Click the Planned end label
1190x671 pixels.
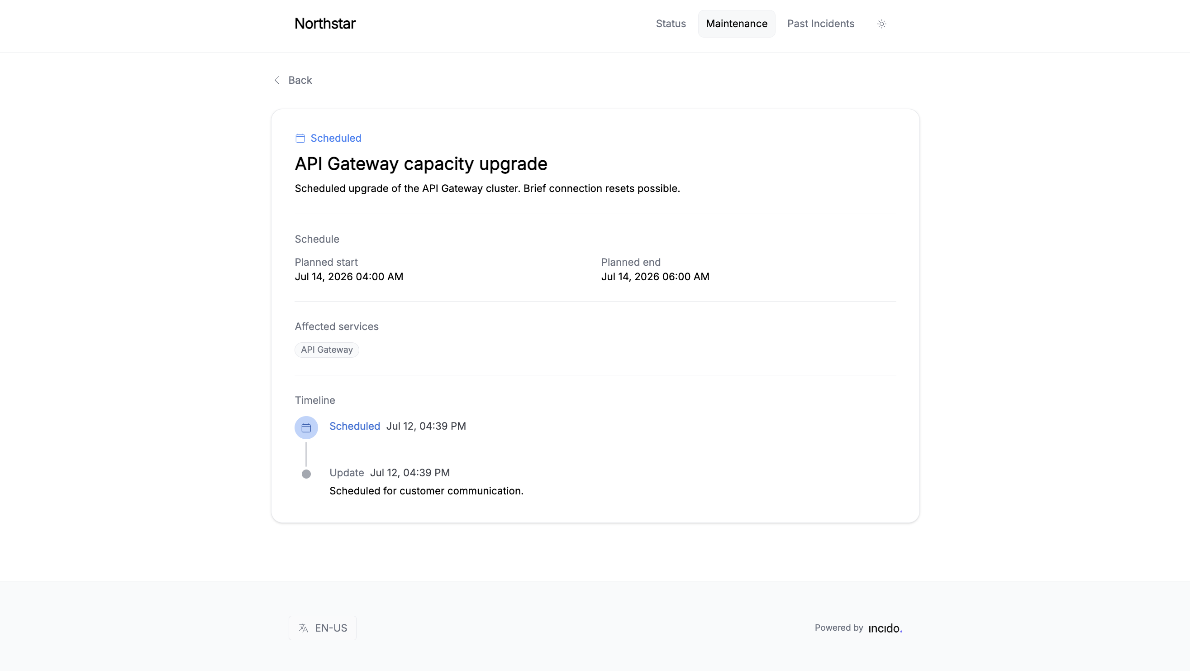[631, 262]
